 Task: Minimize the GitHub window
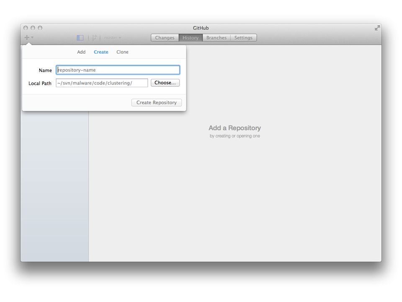click(x=33, y=28)
